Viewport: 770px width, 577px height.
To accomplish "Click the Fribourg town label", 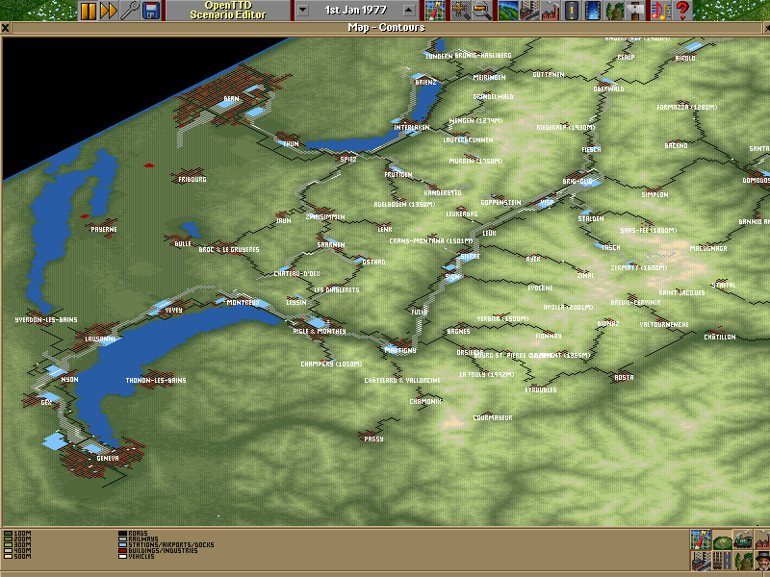I will pos(192,180).
